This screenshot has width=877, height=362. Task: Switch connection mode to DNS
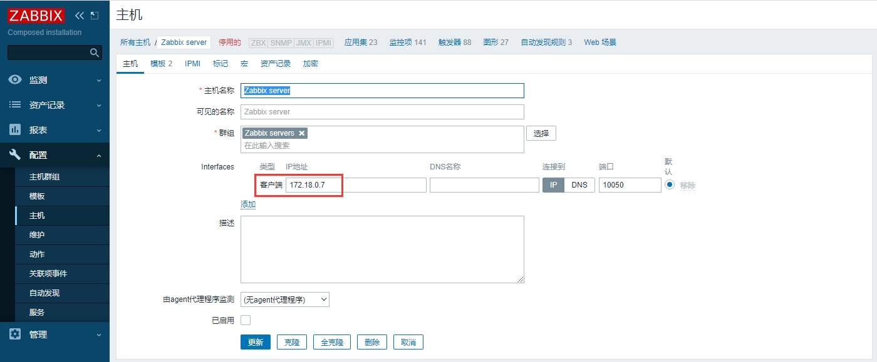(x=579, y=185)
